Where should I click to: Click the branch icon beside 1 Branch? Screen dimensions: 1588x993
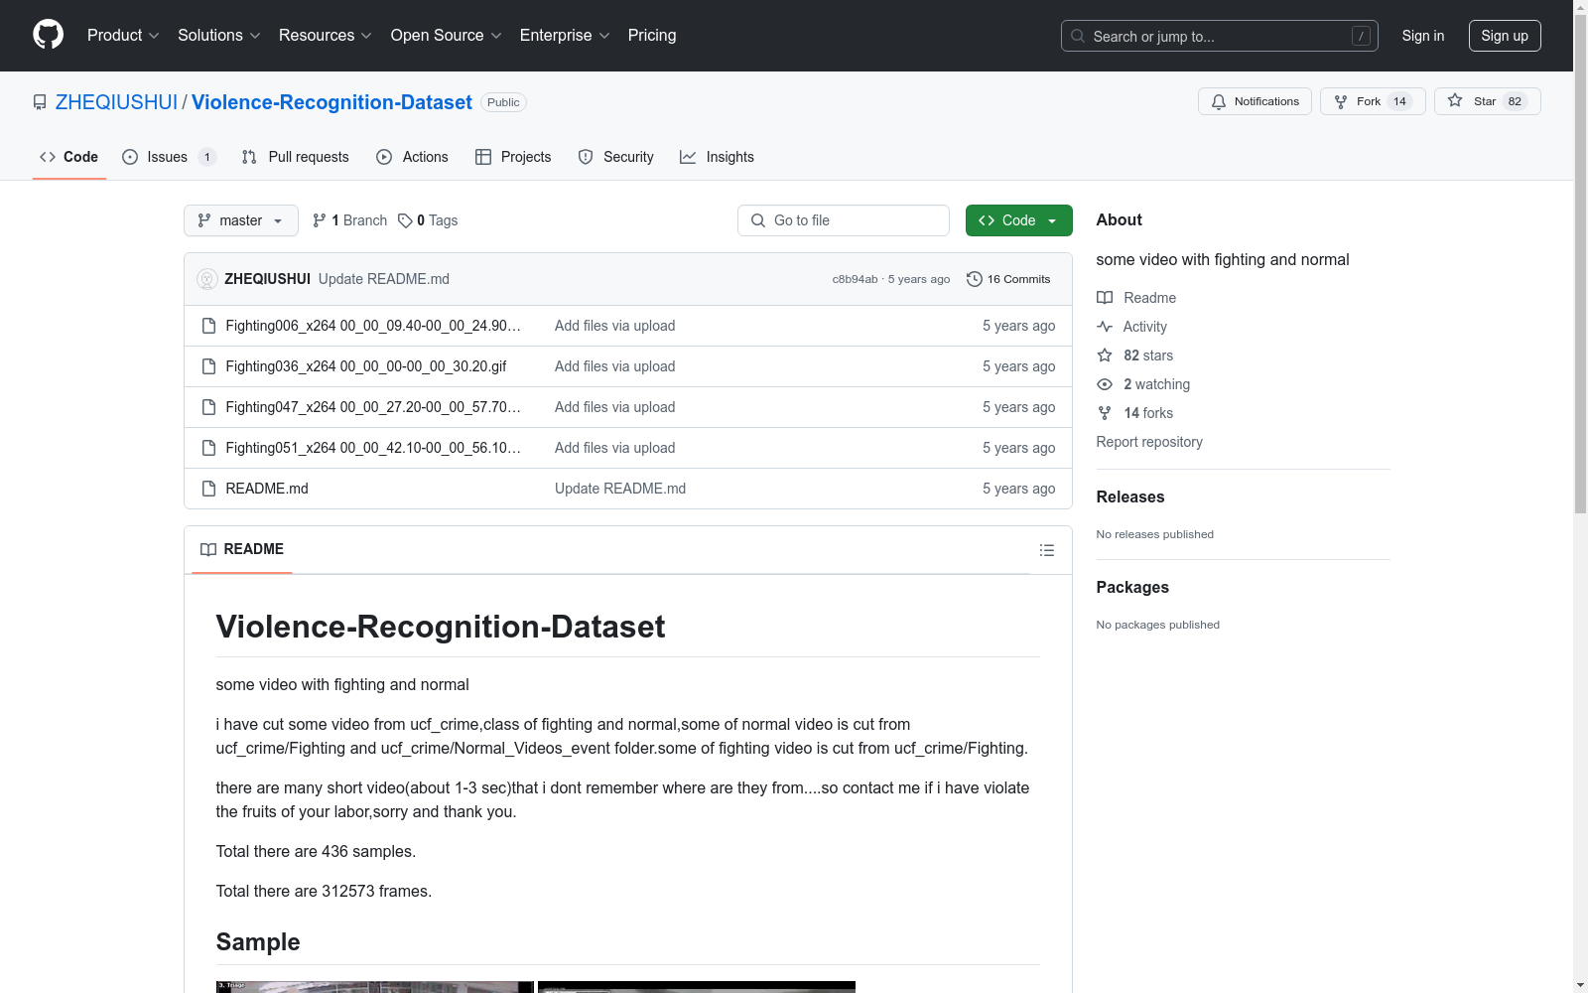[x=320, y=220]
